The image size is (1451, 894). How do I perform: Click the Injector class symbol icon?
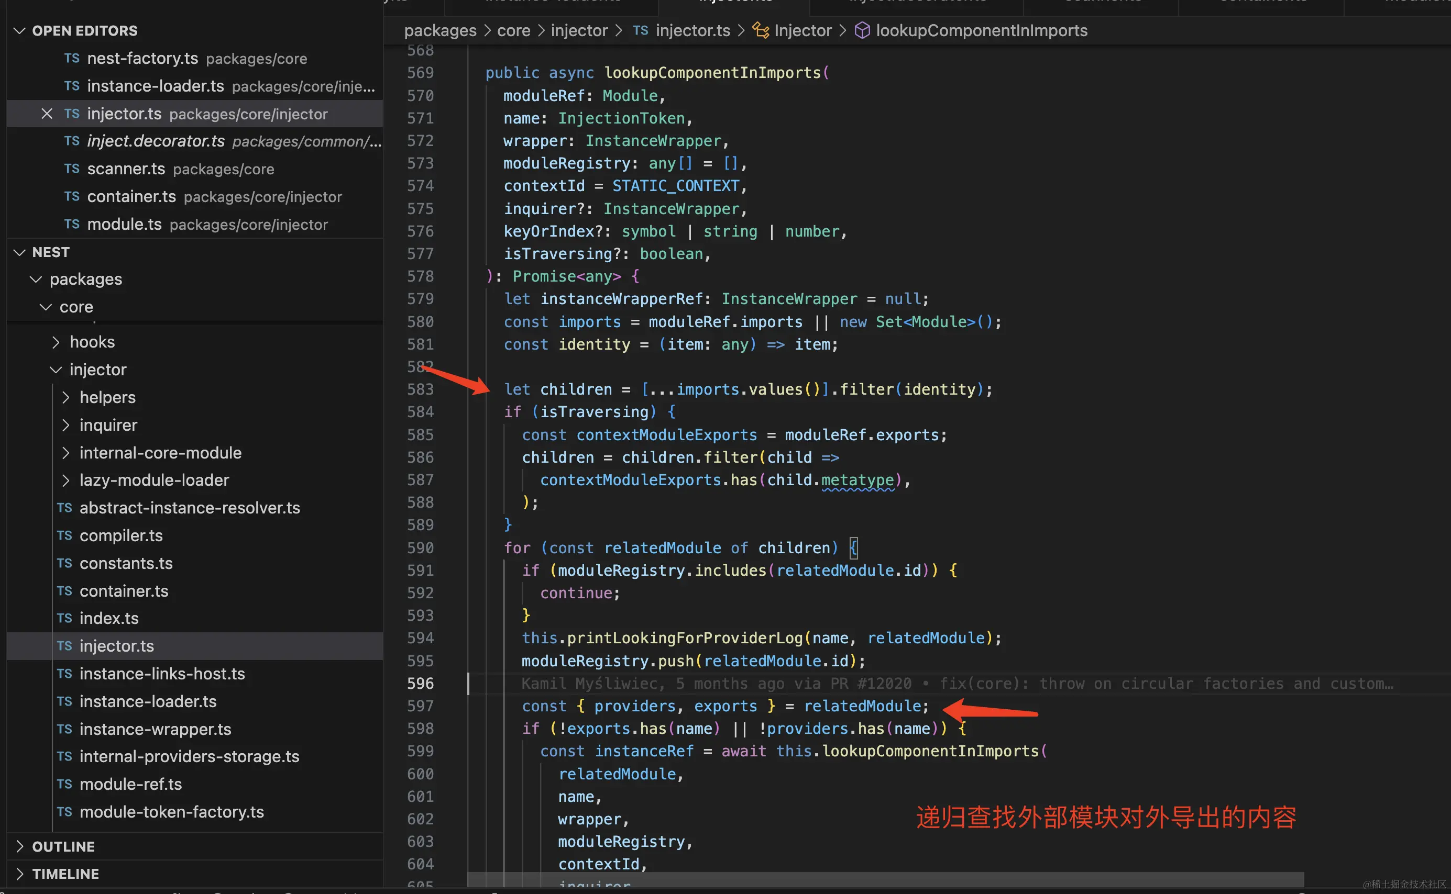[761, 30]
